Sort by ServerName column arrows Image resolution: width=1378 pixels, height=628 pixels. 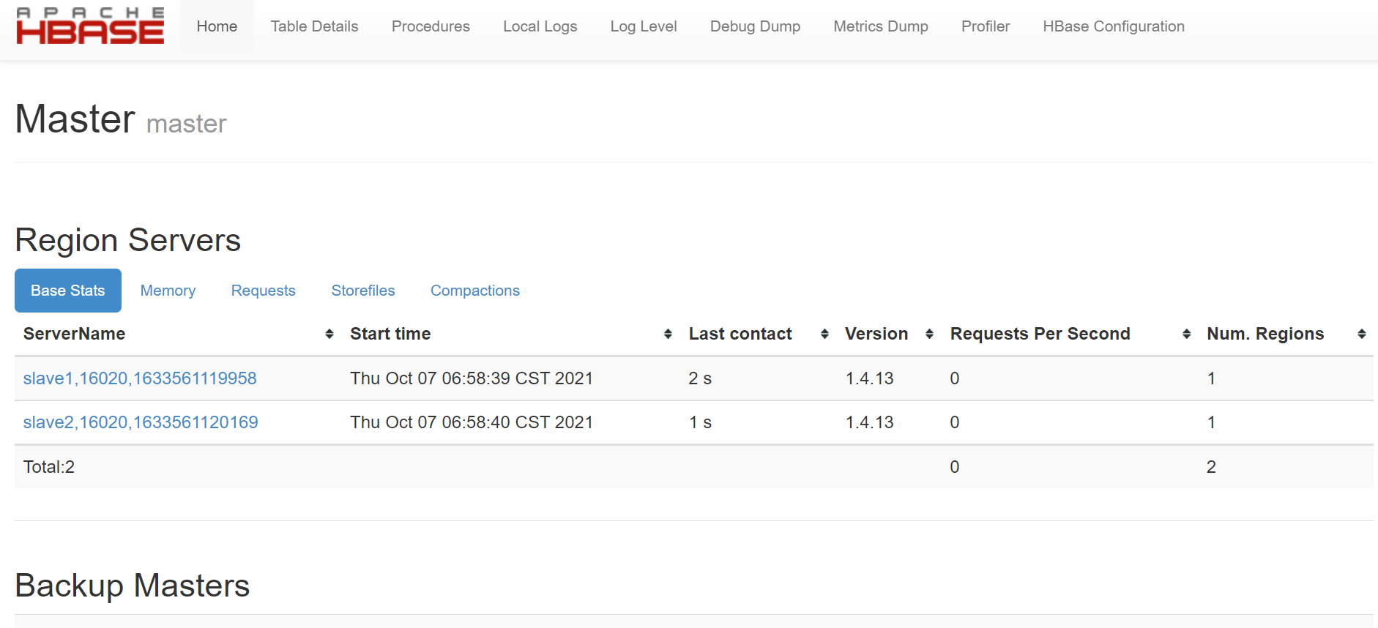(329, 334)
